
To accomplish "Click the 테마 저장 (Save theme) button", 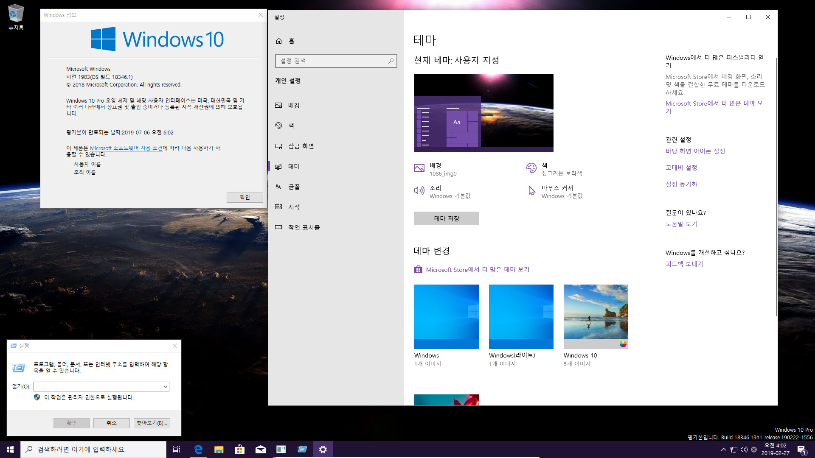I will pyautogui.click(x=447, y=218).
